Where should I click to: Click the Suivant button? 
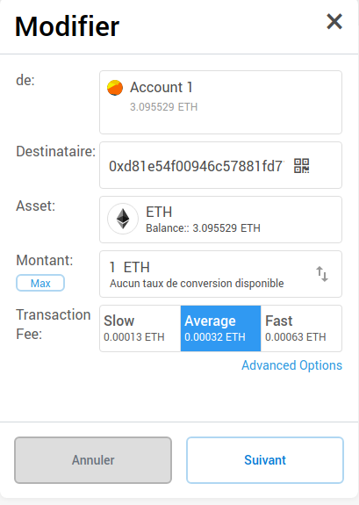point(265,460)
